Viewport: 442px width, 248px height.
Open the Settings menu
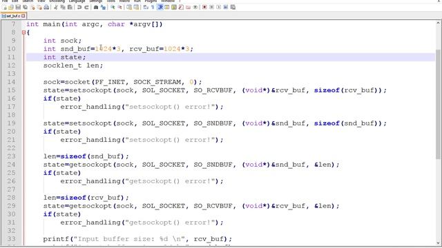click(x=95, y=1)
